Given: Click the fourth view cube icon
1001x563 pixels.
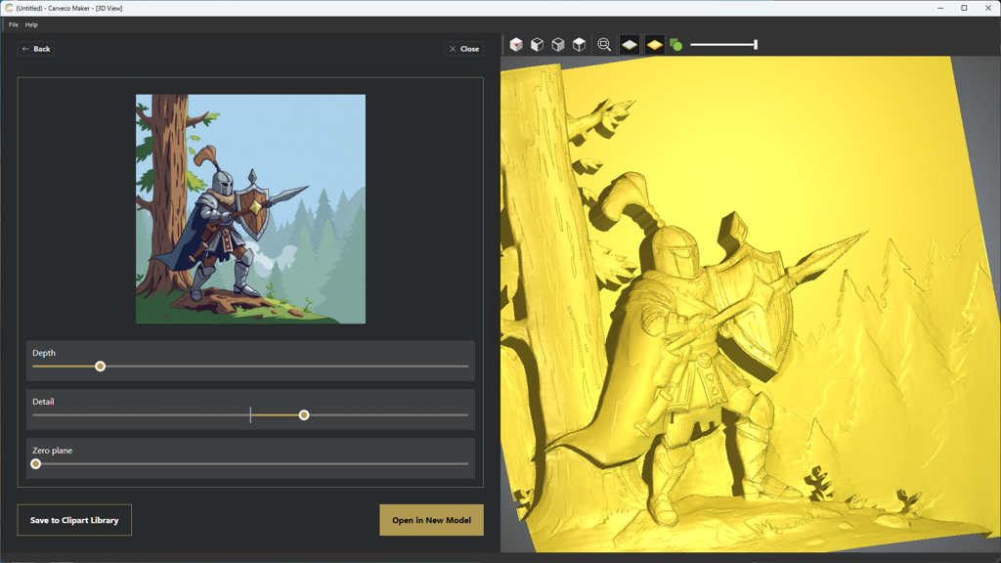Looking at the screenshot, I should 579,45.
